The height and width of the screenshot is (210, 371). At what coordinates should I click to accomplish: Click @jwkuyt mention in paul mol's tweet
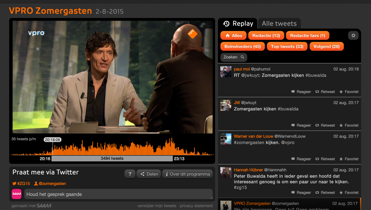click(x=250, y=75)
